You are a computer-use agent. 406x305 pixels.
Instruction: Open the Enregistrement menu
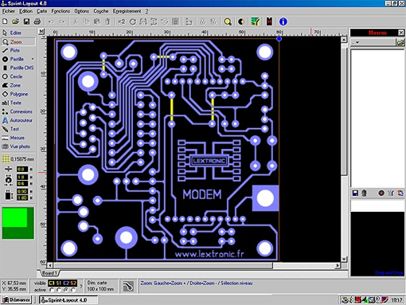click(127, 11)
